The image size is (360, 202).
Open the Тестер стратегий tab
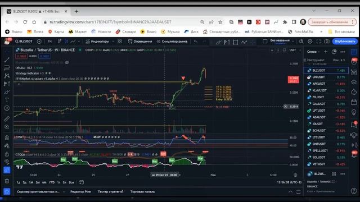[110, 192]
